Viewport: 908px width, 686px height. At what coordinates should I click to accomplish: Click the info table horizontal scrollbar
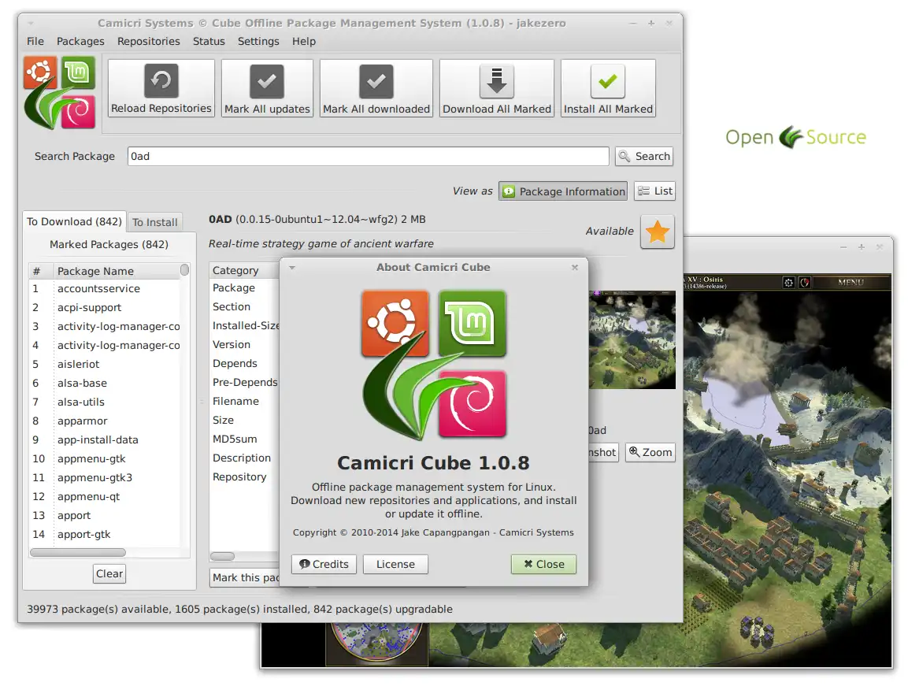pos(222,557)
